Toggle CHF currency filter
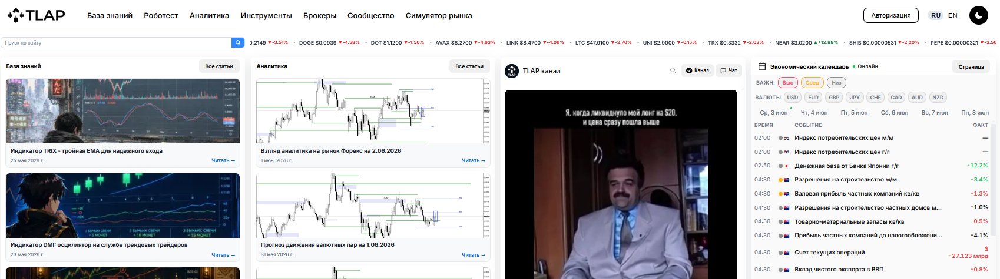This screenshot has height=279, width=1000. [x=876, y=98]
